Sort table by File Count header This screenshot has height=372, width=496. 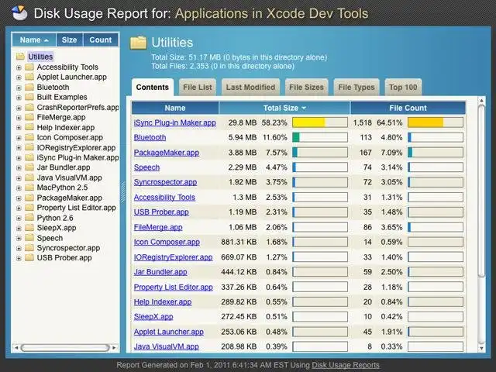pyautogui.click(x=408, y=108)
